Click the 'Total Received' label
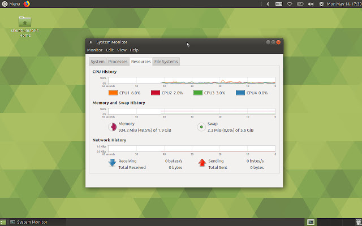362x226 pixels. (132, 167)
